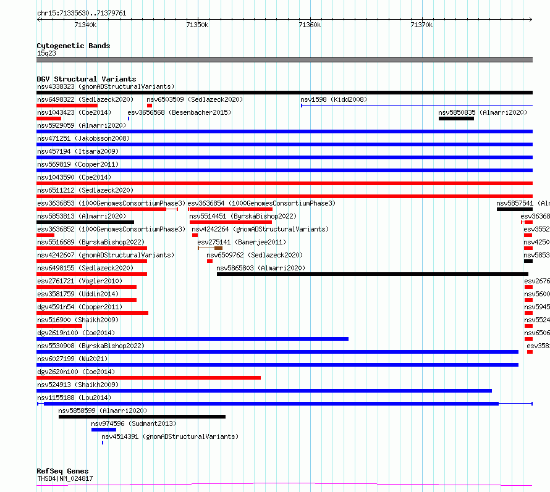Click the nsv471251 Jakobsson2008 label

point(83,138)
